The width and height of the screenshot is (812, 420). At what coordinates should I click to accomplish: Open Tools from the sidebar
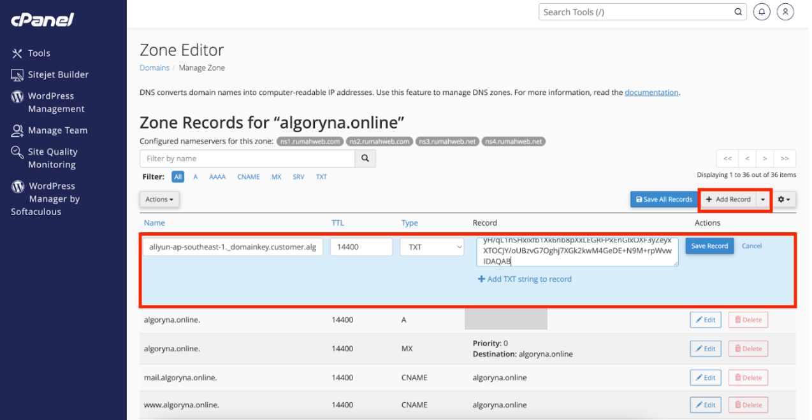tap(39, 53)
